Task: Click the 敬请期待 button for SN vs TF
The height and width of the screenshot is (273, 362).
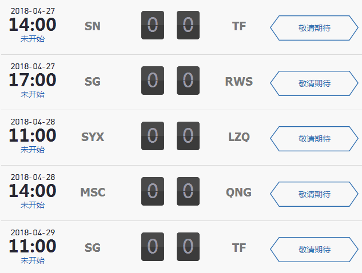Action: (x=314, y=27)
